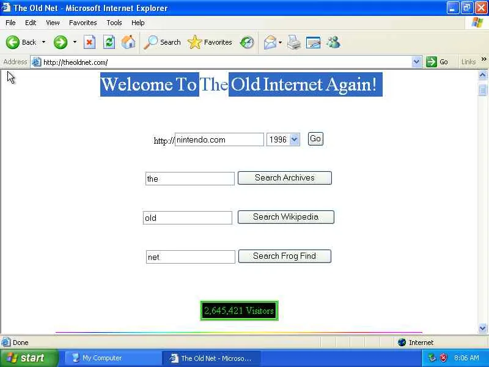489x367 pixels.
Task: Switch to My Computer taskbar button
Action: coord(112,358)
